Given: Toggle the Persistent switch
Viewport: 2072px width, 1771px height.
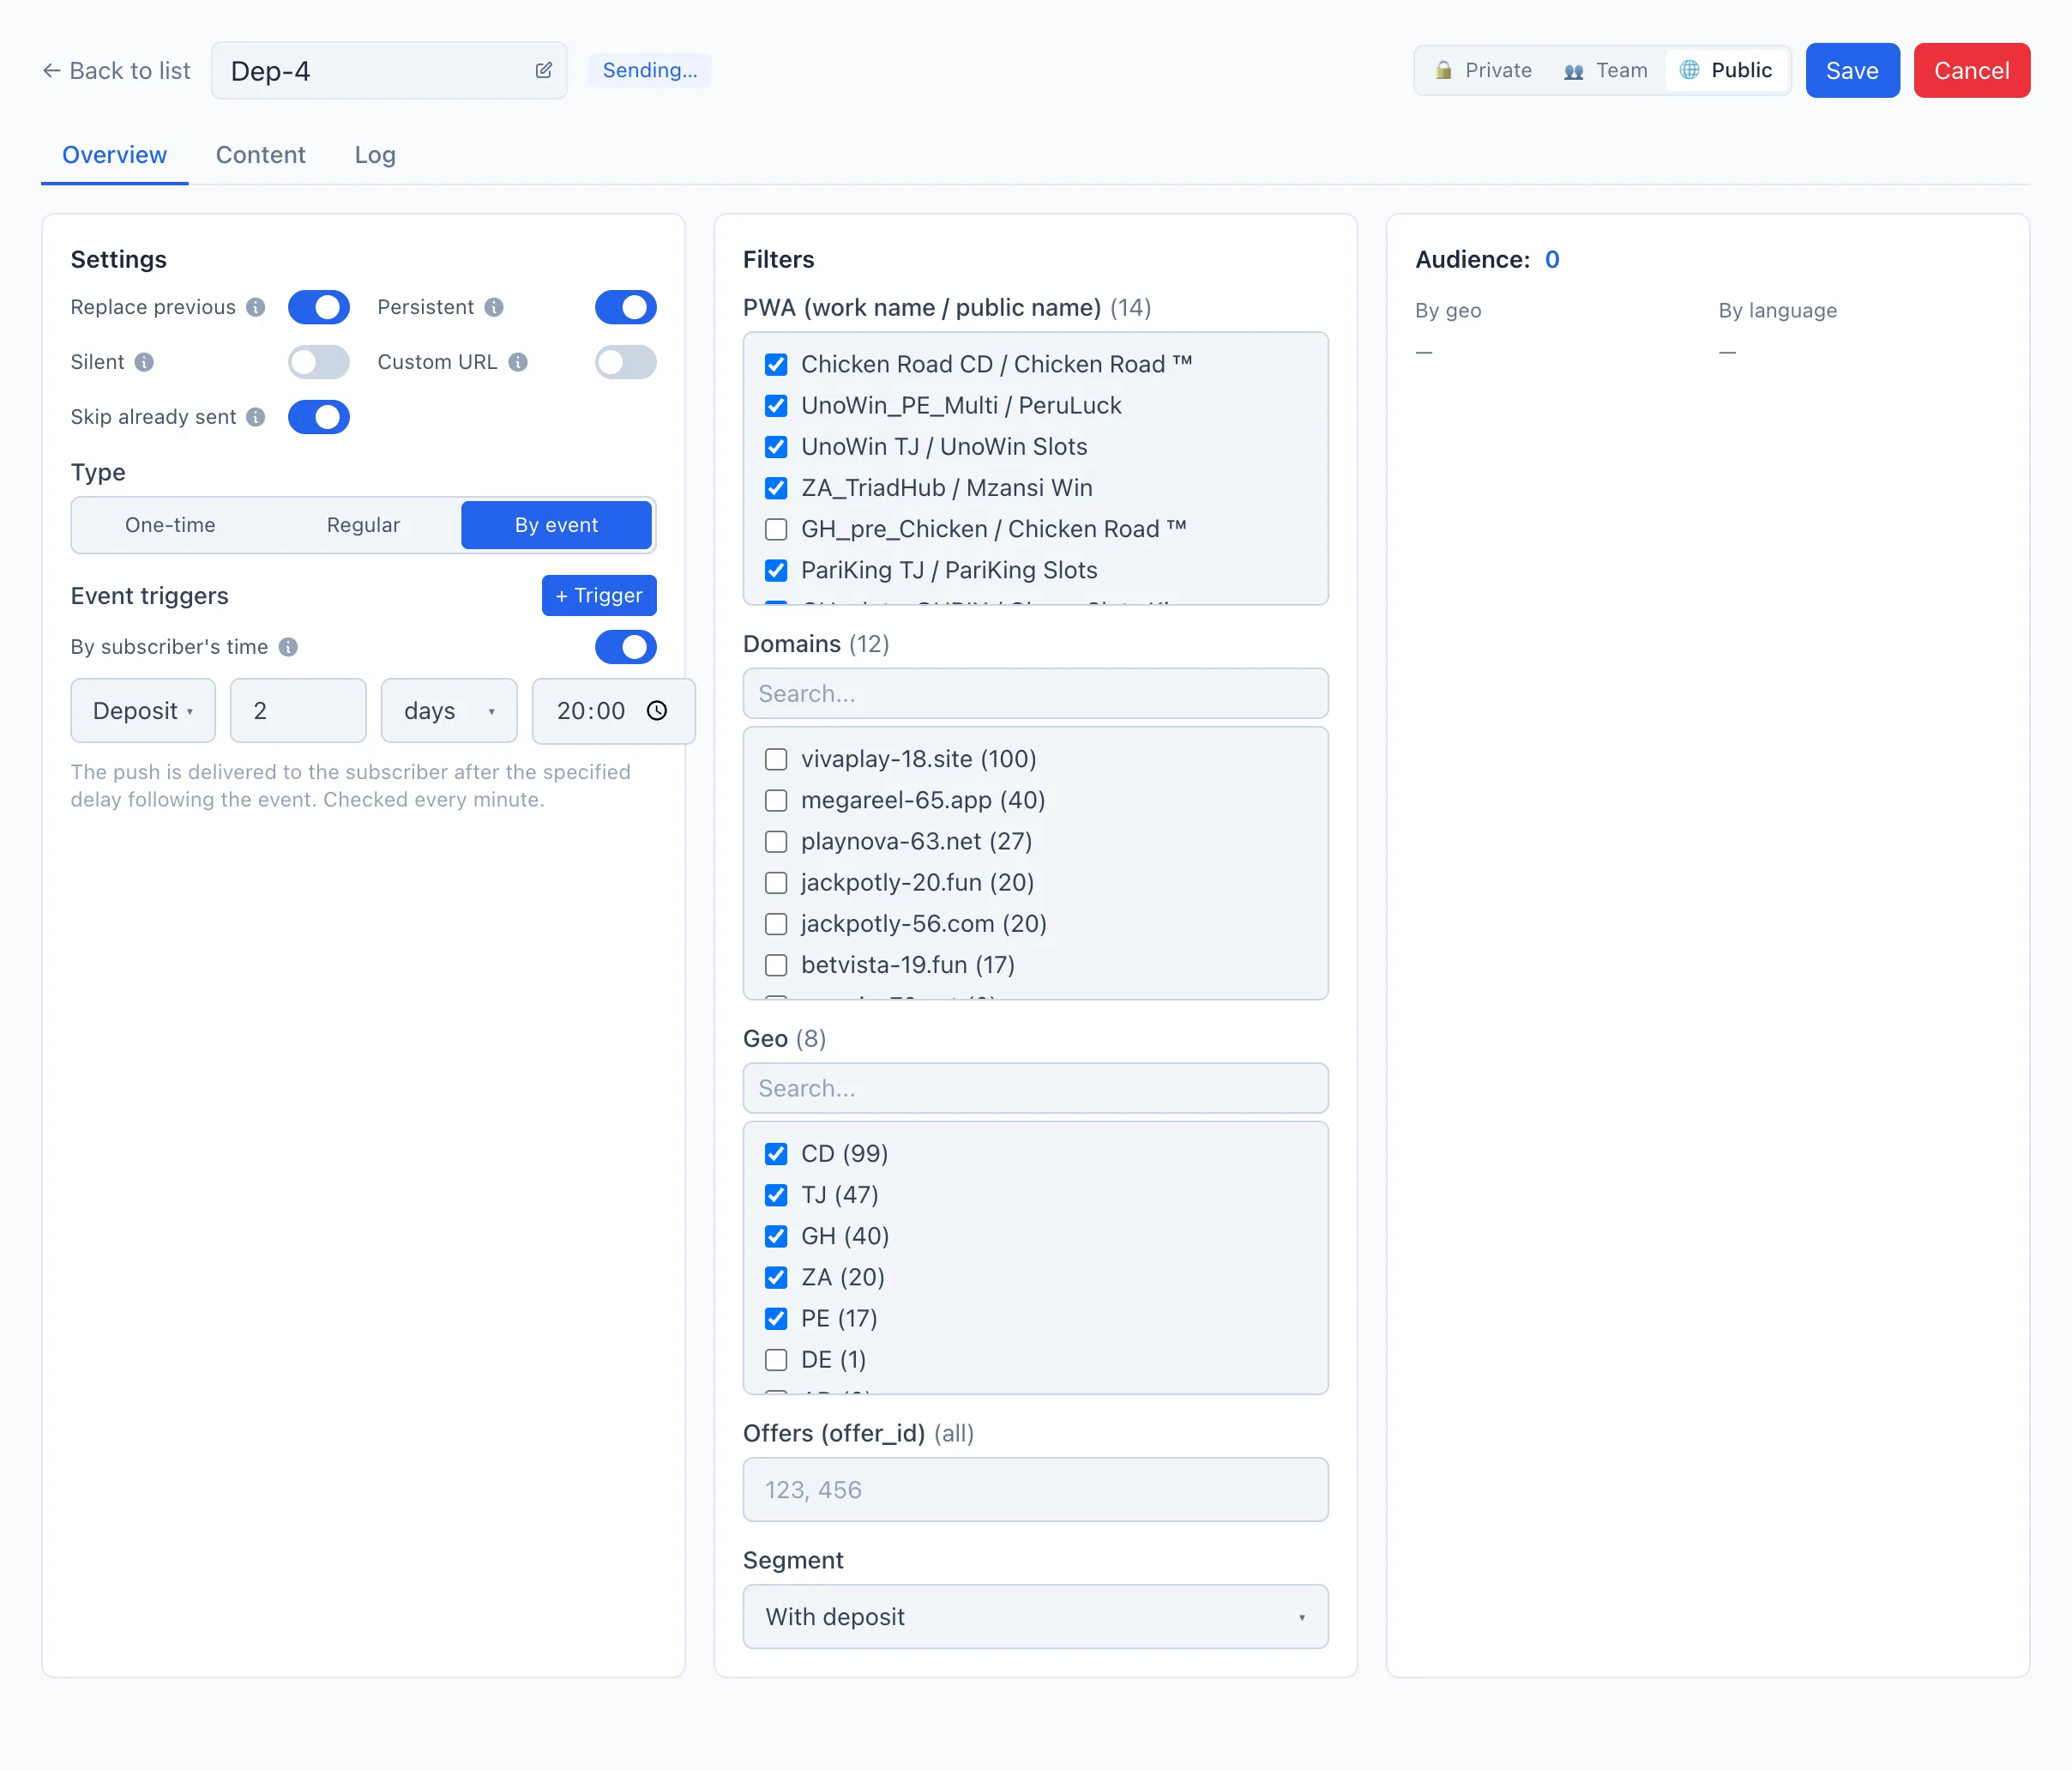Looking at the screenshot, I should [626, 307].
